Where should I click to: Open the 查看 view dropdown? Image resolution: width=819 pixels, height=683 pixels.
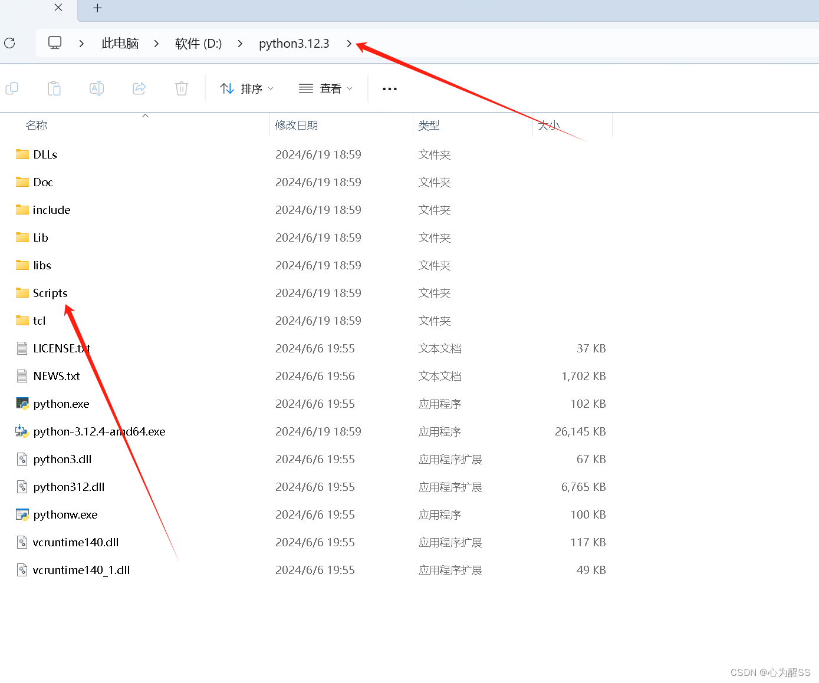(325, 88)
